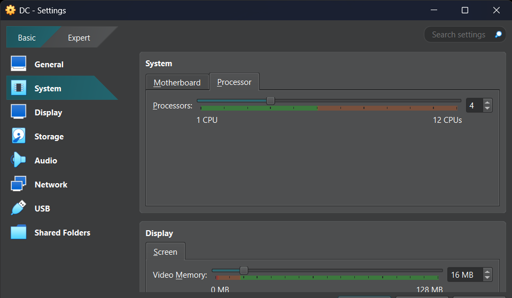
Task: Increase video memory with up arrow
Action: 487,271
